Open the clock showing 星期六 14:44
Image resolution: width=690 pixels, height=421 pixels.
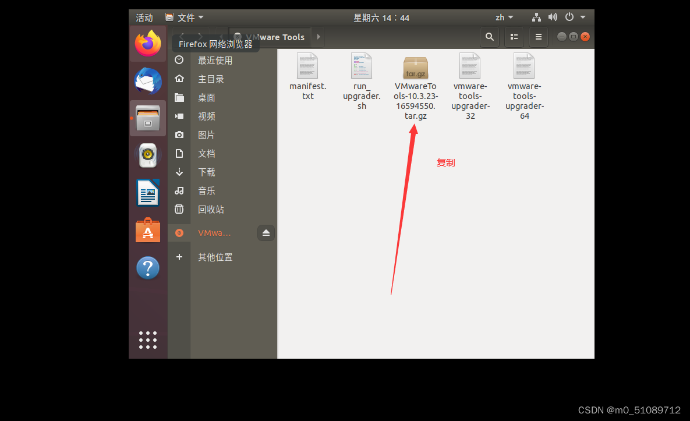tap(381, 17)
